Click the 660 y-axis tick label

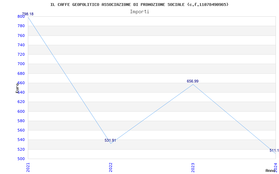click(x=21, y=83)
